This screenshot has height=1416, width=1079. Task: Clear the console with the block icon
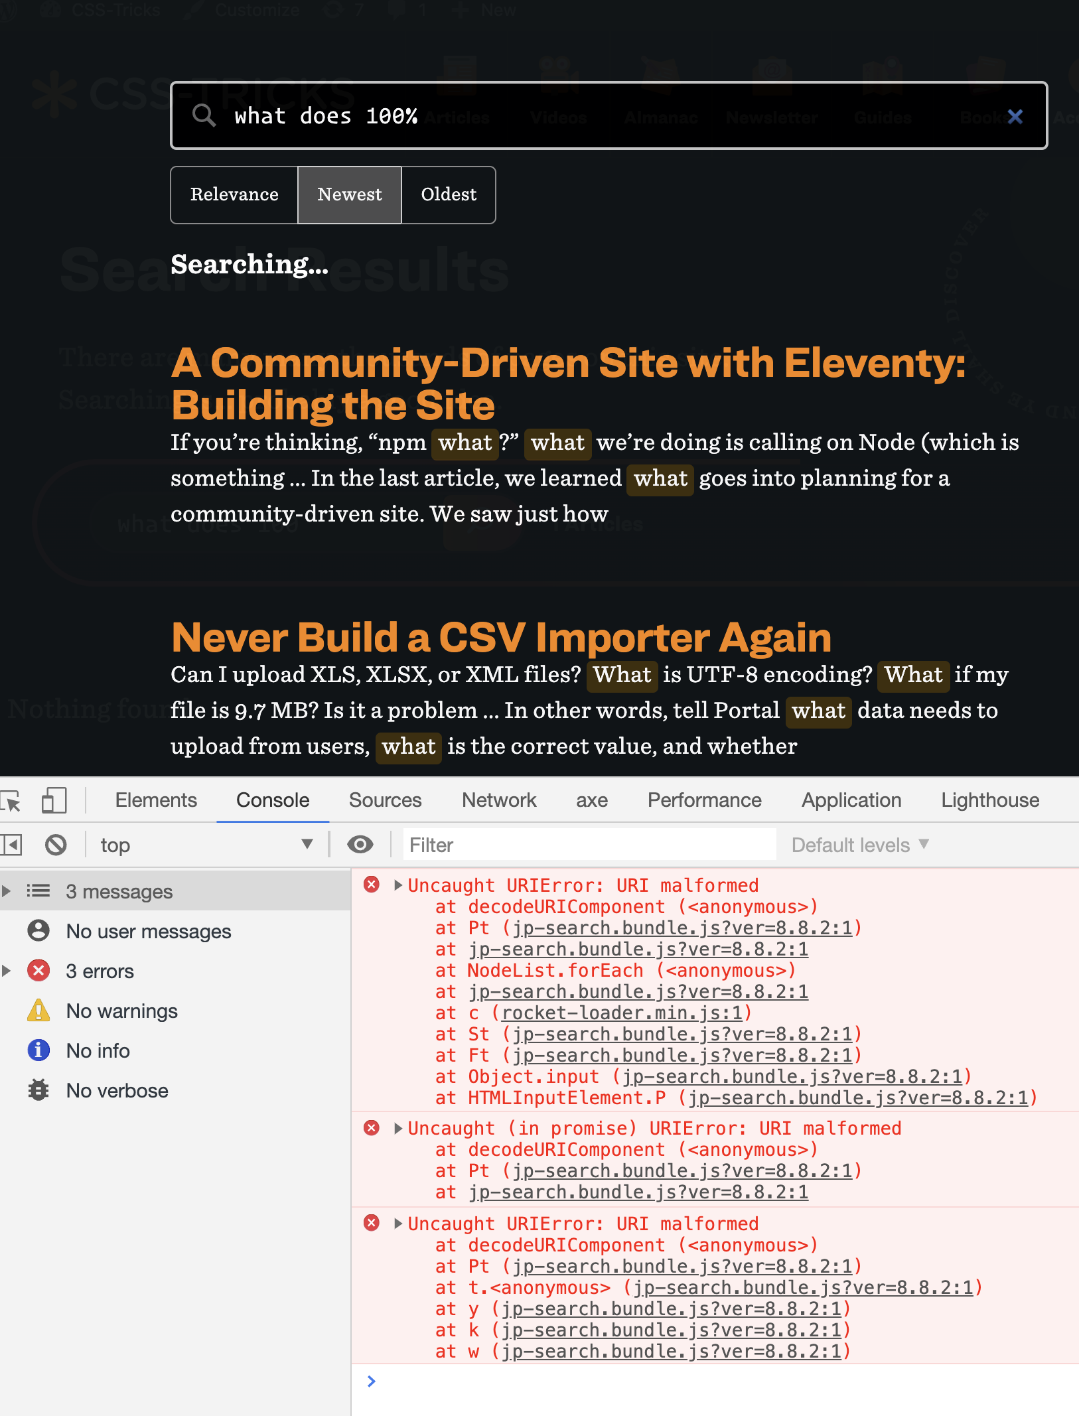click(56, 845)
